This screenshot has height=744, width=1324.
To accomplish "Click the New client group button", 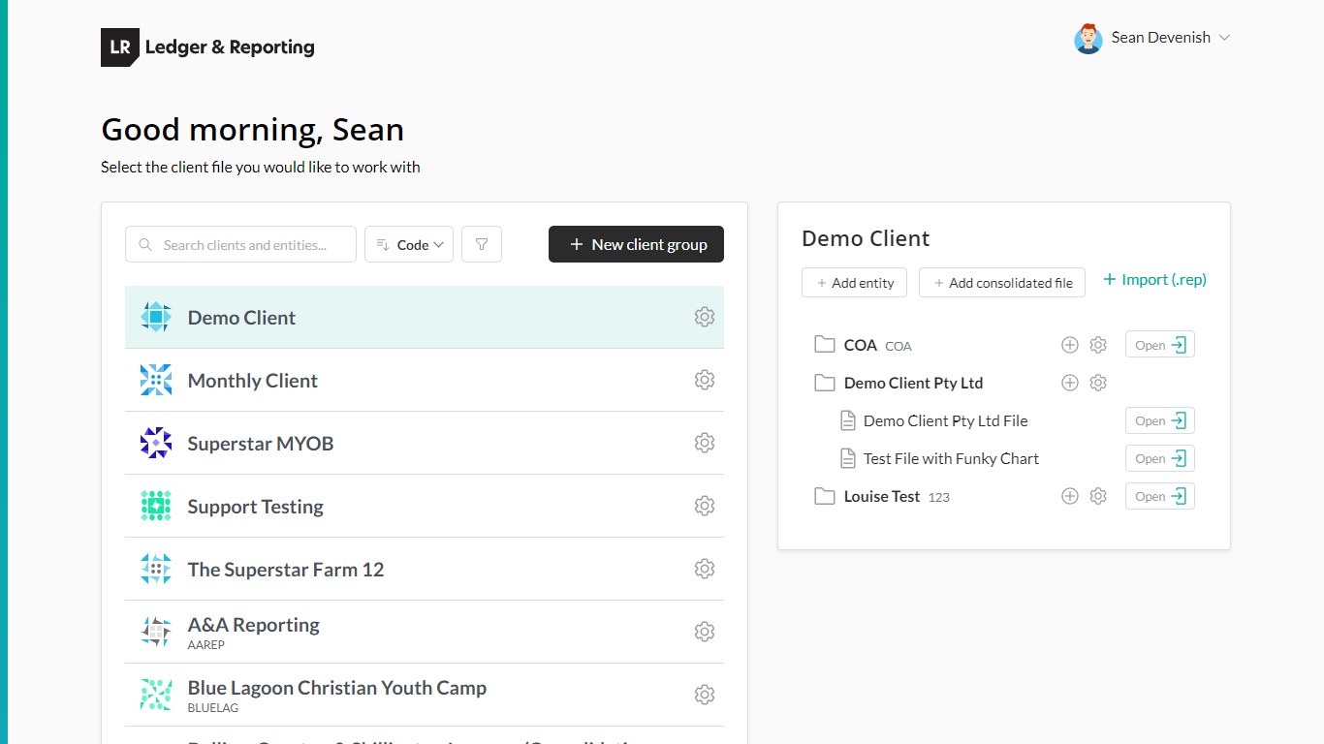I will 636,245.
